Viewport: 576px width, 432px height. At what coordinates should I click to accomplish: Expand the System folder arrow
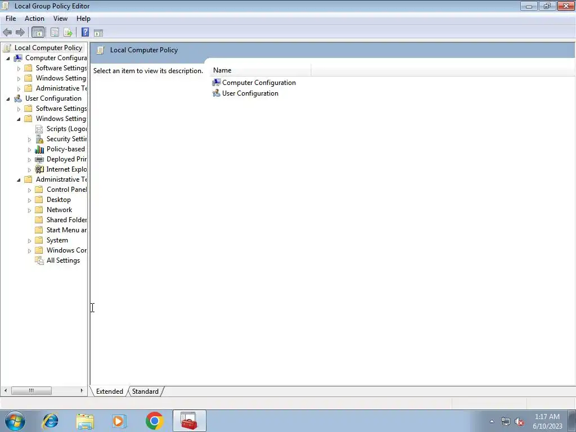[x=29, y=241]
